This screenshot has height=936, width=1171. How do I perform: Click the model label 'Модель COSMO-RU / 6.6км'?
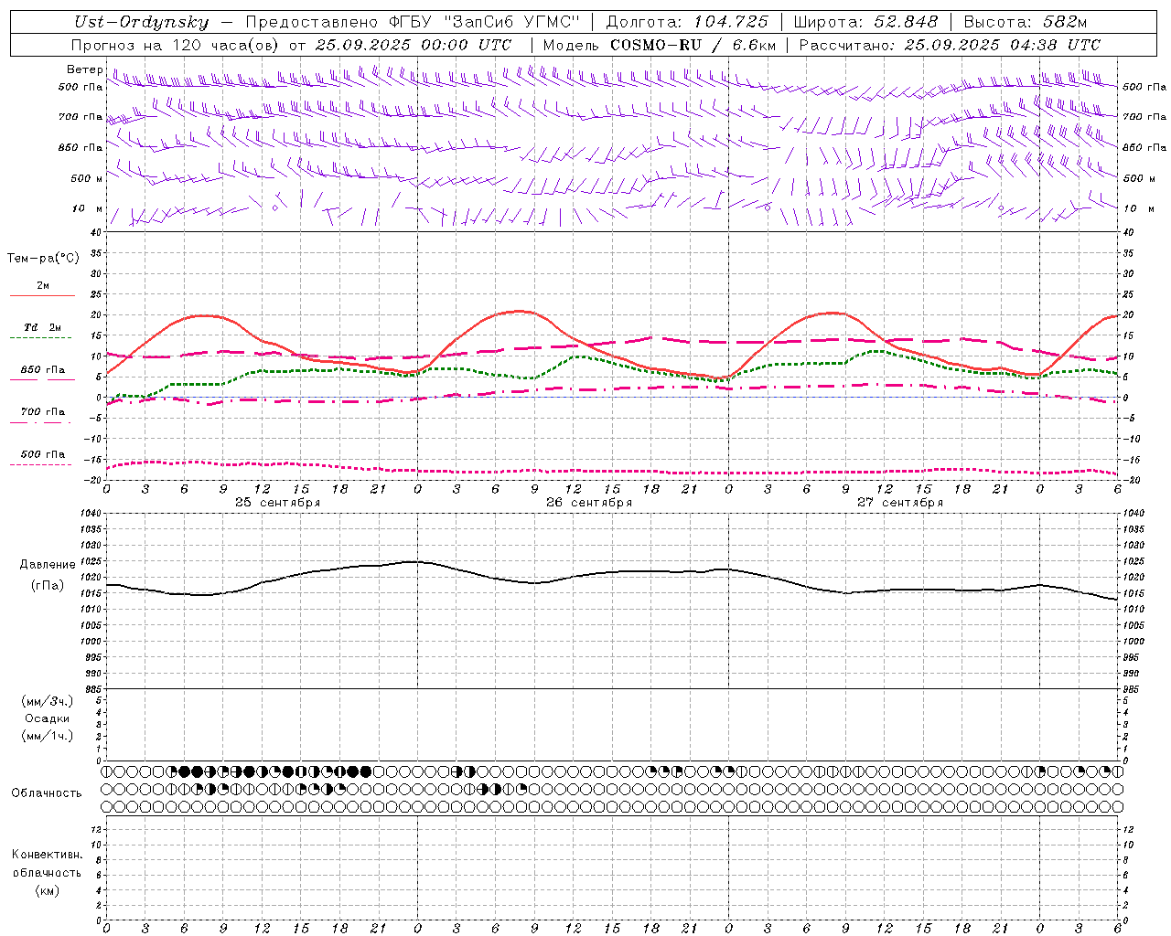pyautogui.click(x=659, y=45)
